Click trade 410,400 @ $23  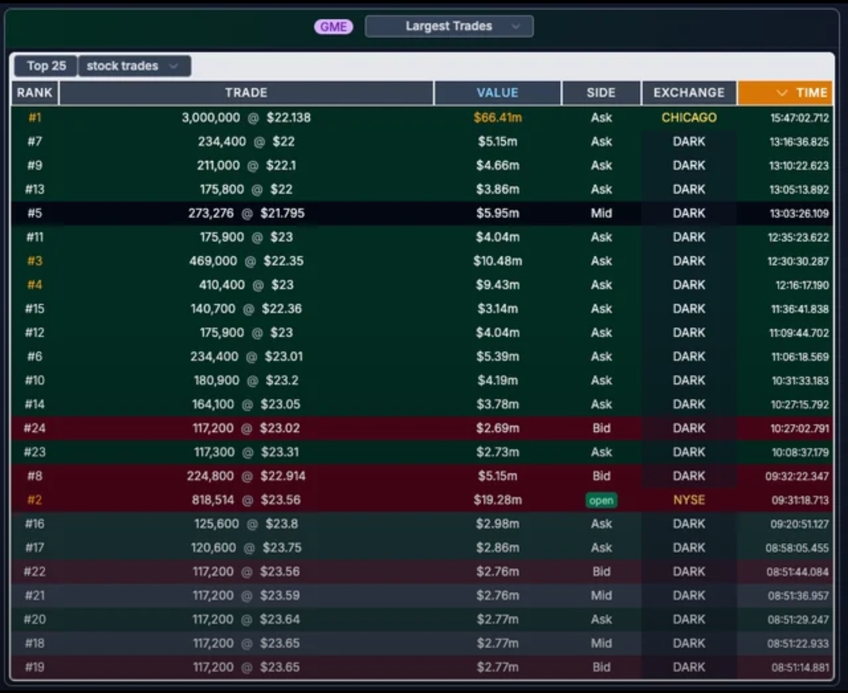point(246,285)
